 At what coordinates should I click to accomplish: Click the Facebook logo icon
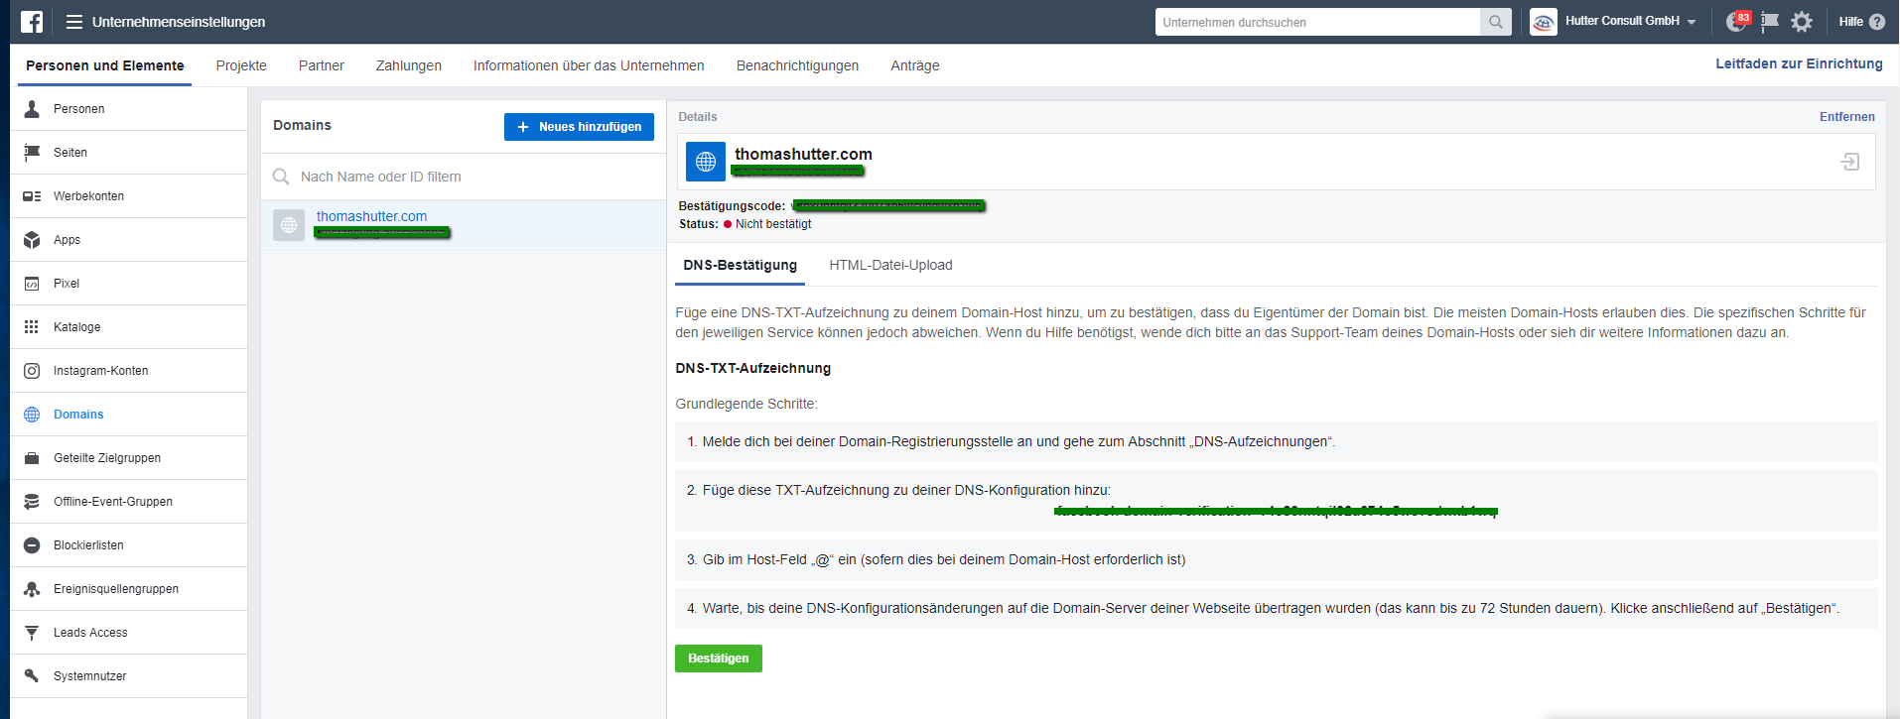coord(32,22)
